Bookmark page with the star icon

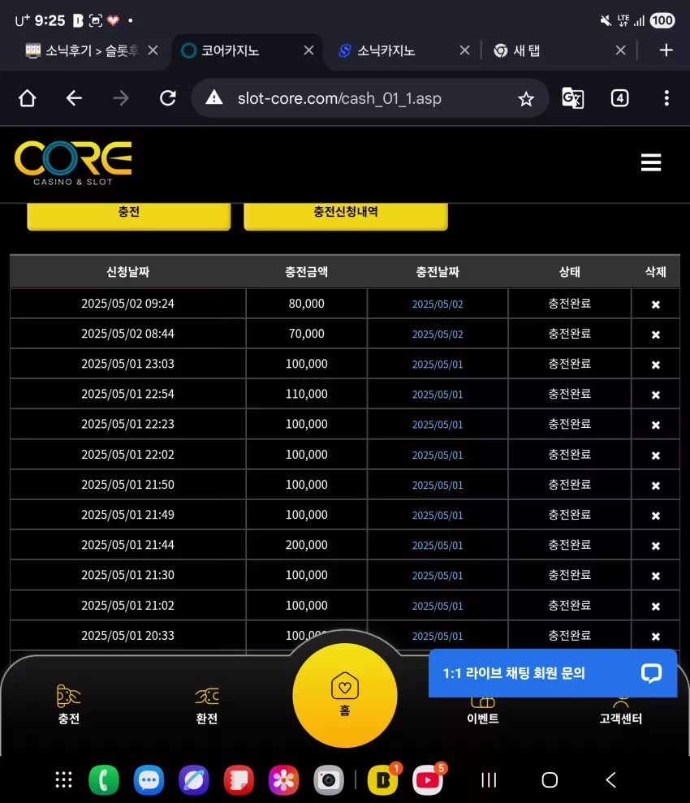[x=526, y=98]
